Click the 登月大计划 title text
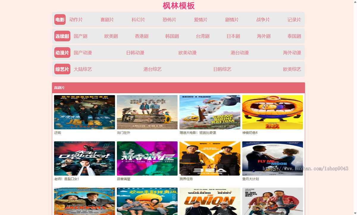357x215 pixels. pos(250,179)
